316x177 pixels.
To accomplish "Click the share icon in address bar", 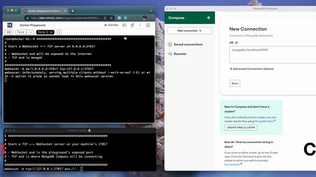I will 105,18.
